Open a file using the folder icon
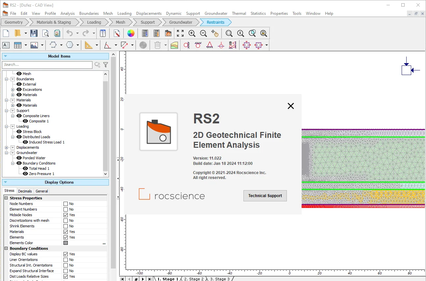Screen dimensions: 426x281 click(17, 33)
